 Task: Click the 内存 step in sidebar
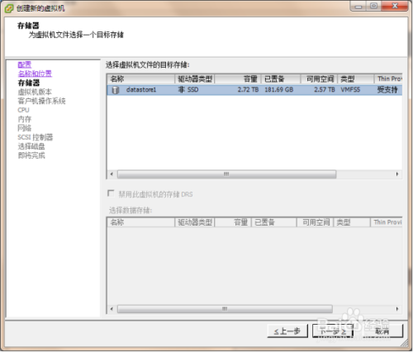[x=25, y=119]
